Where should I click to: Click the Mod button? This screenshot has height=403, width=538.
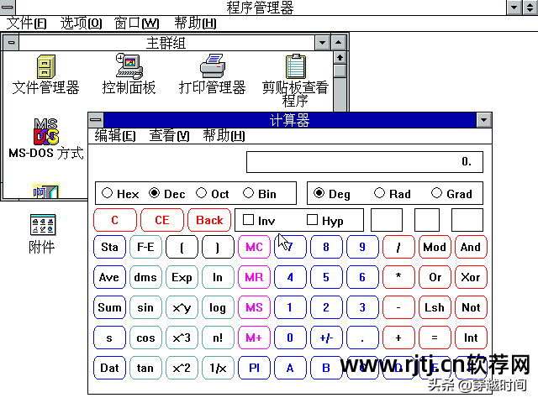[435, 247]
